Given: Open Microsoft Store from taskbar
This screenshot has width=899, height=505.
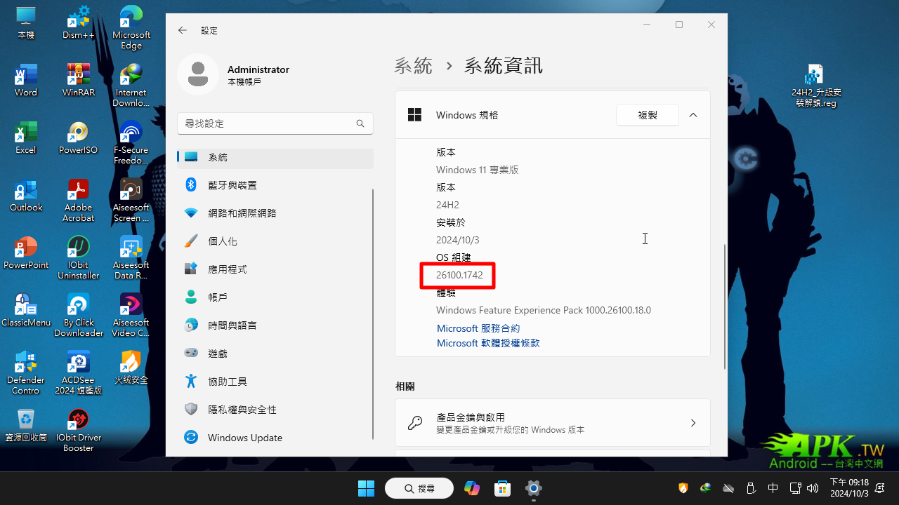Looking at the screenshot, I should (501, 488).
